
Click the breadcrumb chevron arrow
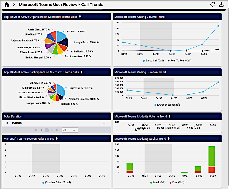(14, 5)
